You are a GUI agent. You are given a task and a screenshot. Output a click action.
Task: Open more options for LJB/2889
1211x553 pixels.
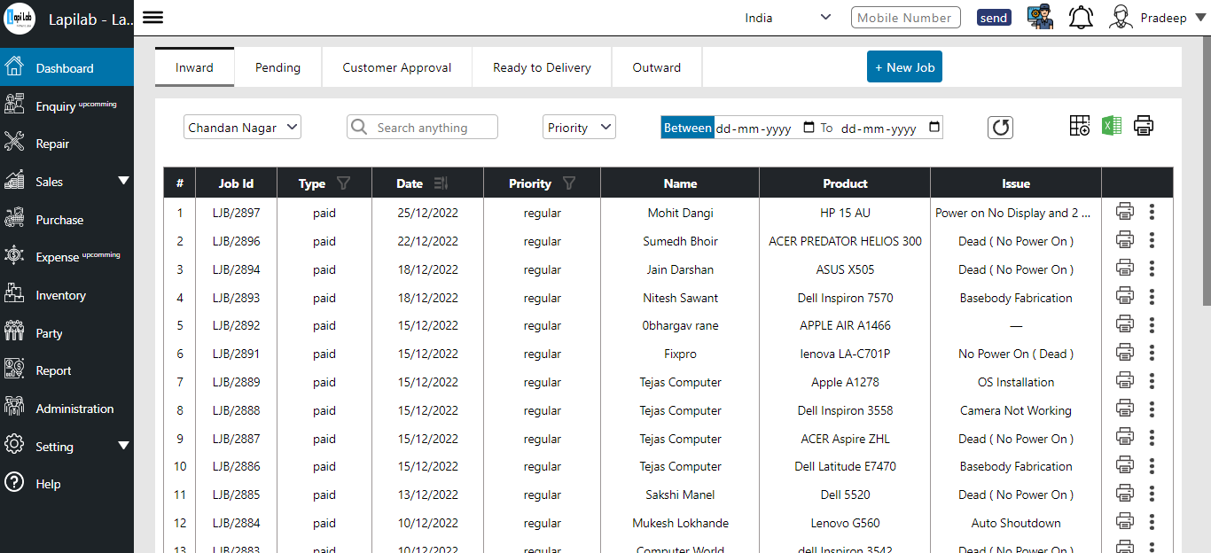(x=1152, y=381)
